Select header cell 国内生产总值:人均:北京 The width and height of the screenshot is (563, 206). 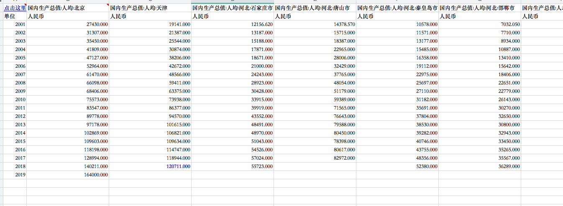click(x=68, y=8)
